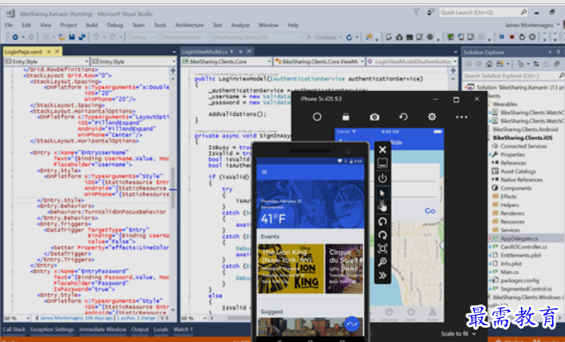The image size is (565, 342).
Task: Select multi-touch hand mode in emulator toolbar
Action: coord(382,207)
